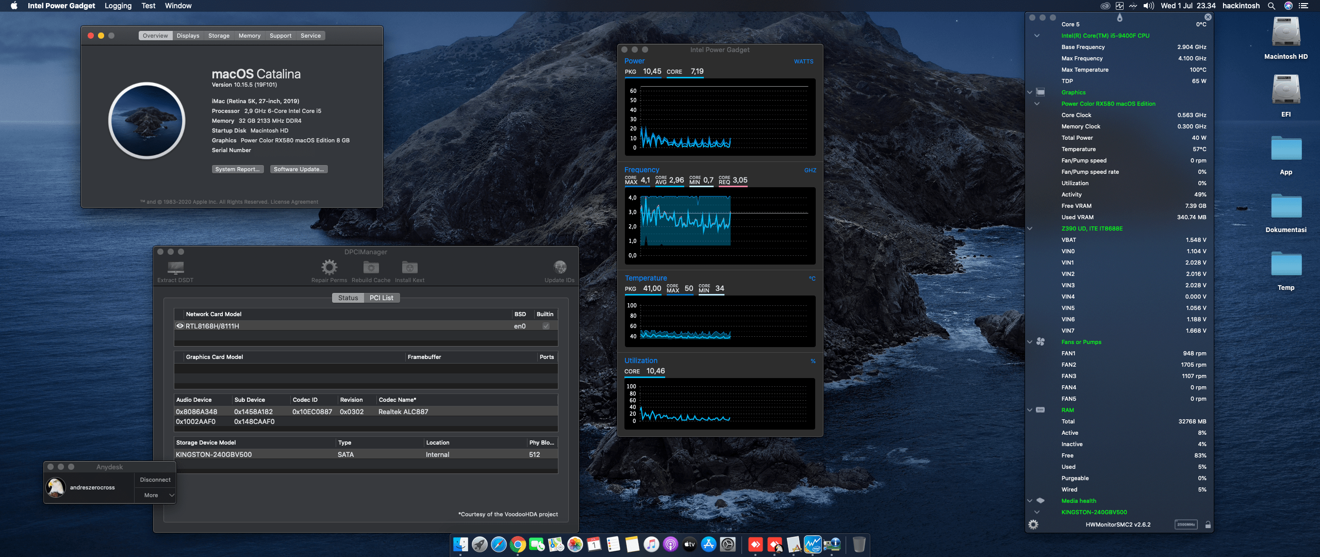Click the System Report button
The height and width of the screenshot is (557, 1320).
pyautogui.click(x=238, y=169)
